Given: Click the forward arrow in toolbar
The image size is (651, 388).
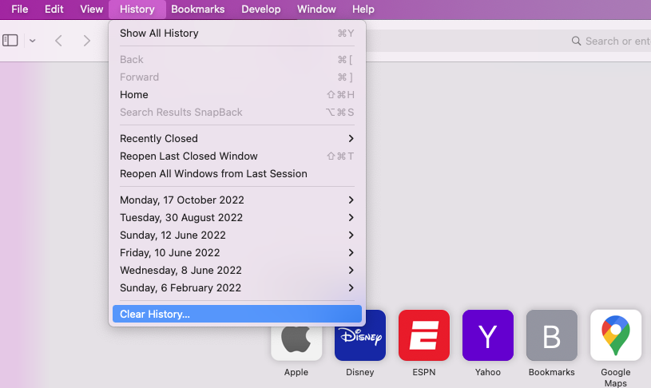Looking at the screenshot, I should coord(86,41).
